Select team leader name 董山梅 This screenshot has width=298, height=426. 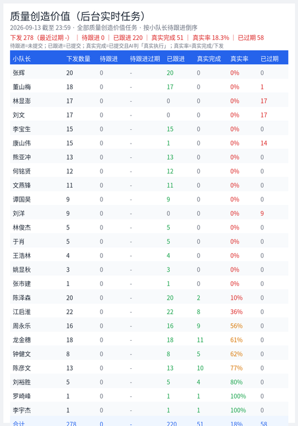21,87
